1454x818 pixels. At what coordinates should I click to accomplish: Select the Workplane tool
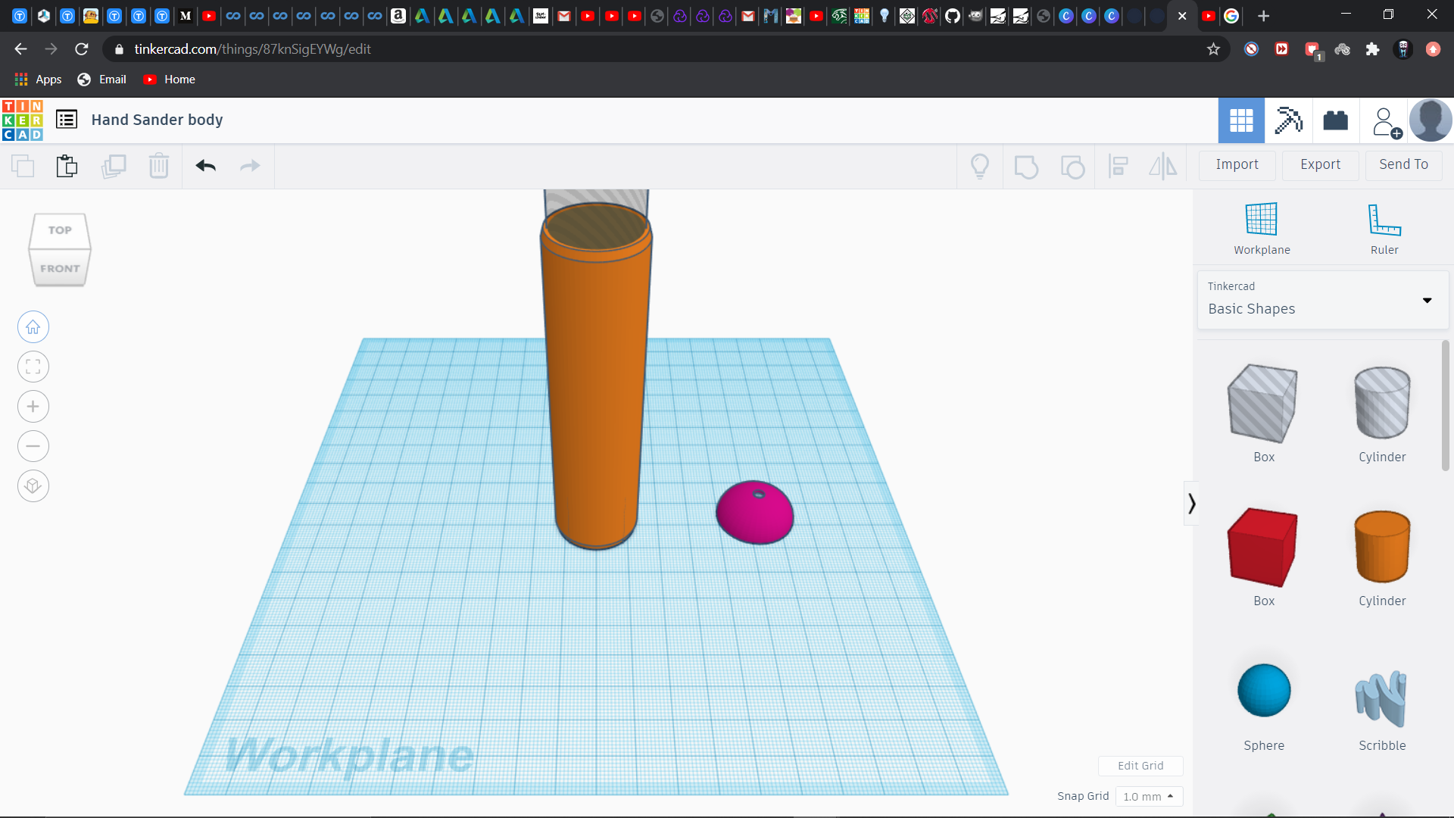click(1262, 229)
